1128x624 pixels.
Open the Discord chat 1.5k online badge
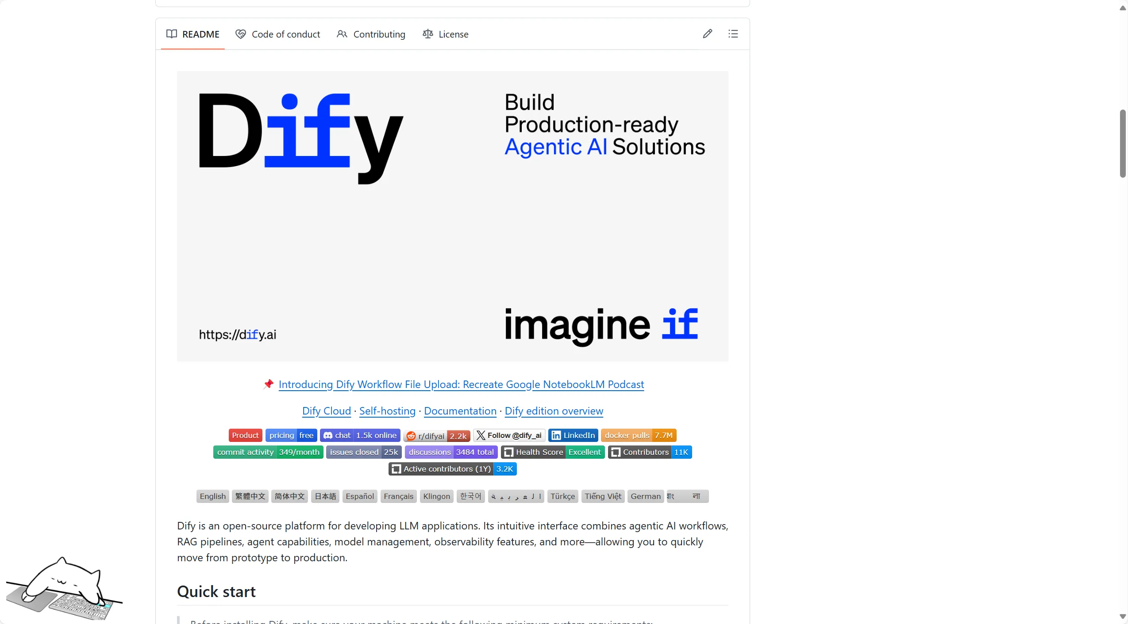pos(360,435)
